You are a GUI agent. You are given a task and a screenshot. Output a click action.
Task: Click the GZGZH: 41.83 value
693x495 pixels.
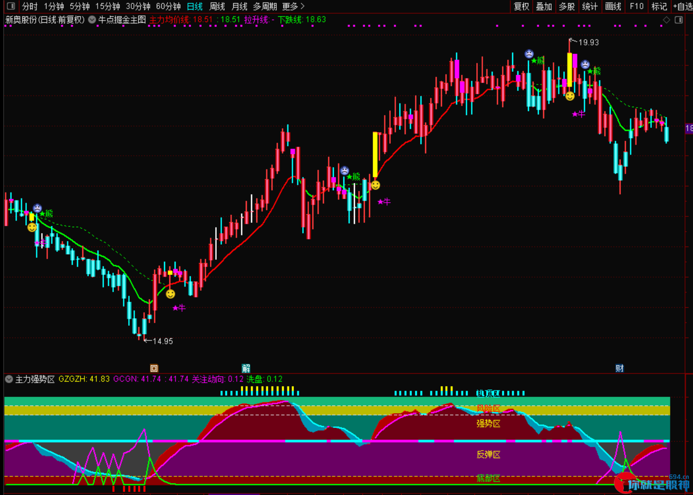[84, 379]
